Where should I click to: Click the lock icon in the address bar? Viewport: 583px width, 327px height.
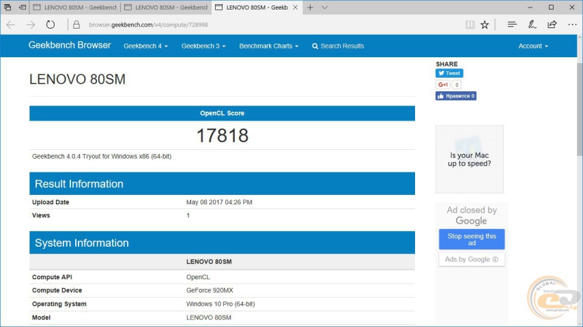pos(76,25)
